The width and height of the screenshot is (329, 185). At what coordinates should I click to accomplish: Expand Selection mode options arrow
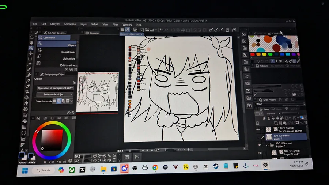[x=72, y=101]
